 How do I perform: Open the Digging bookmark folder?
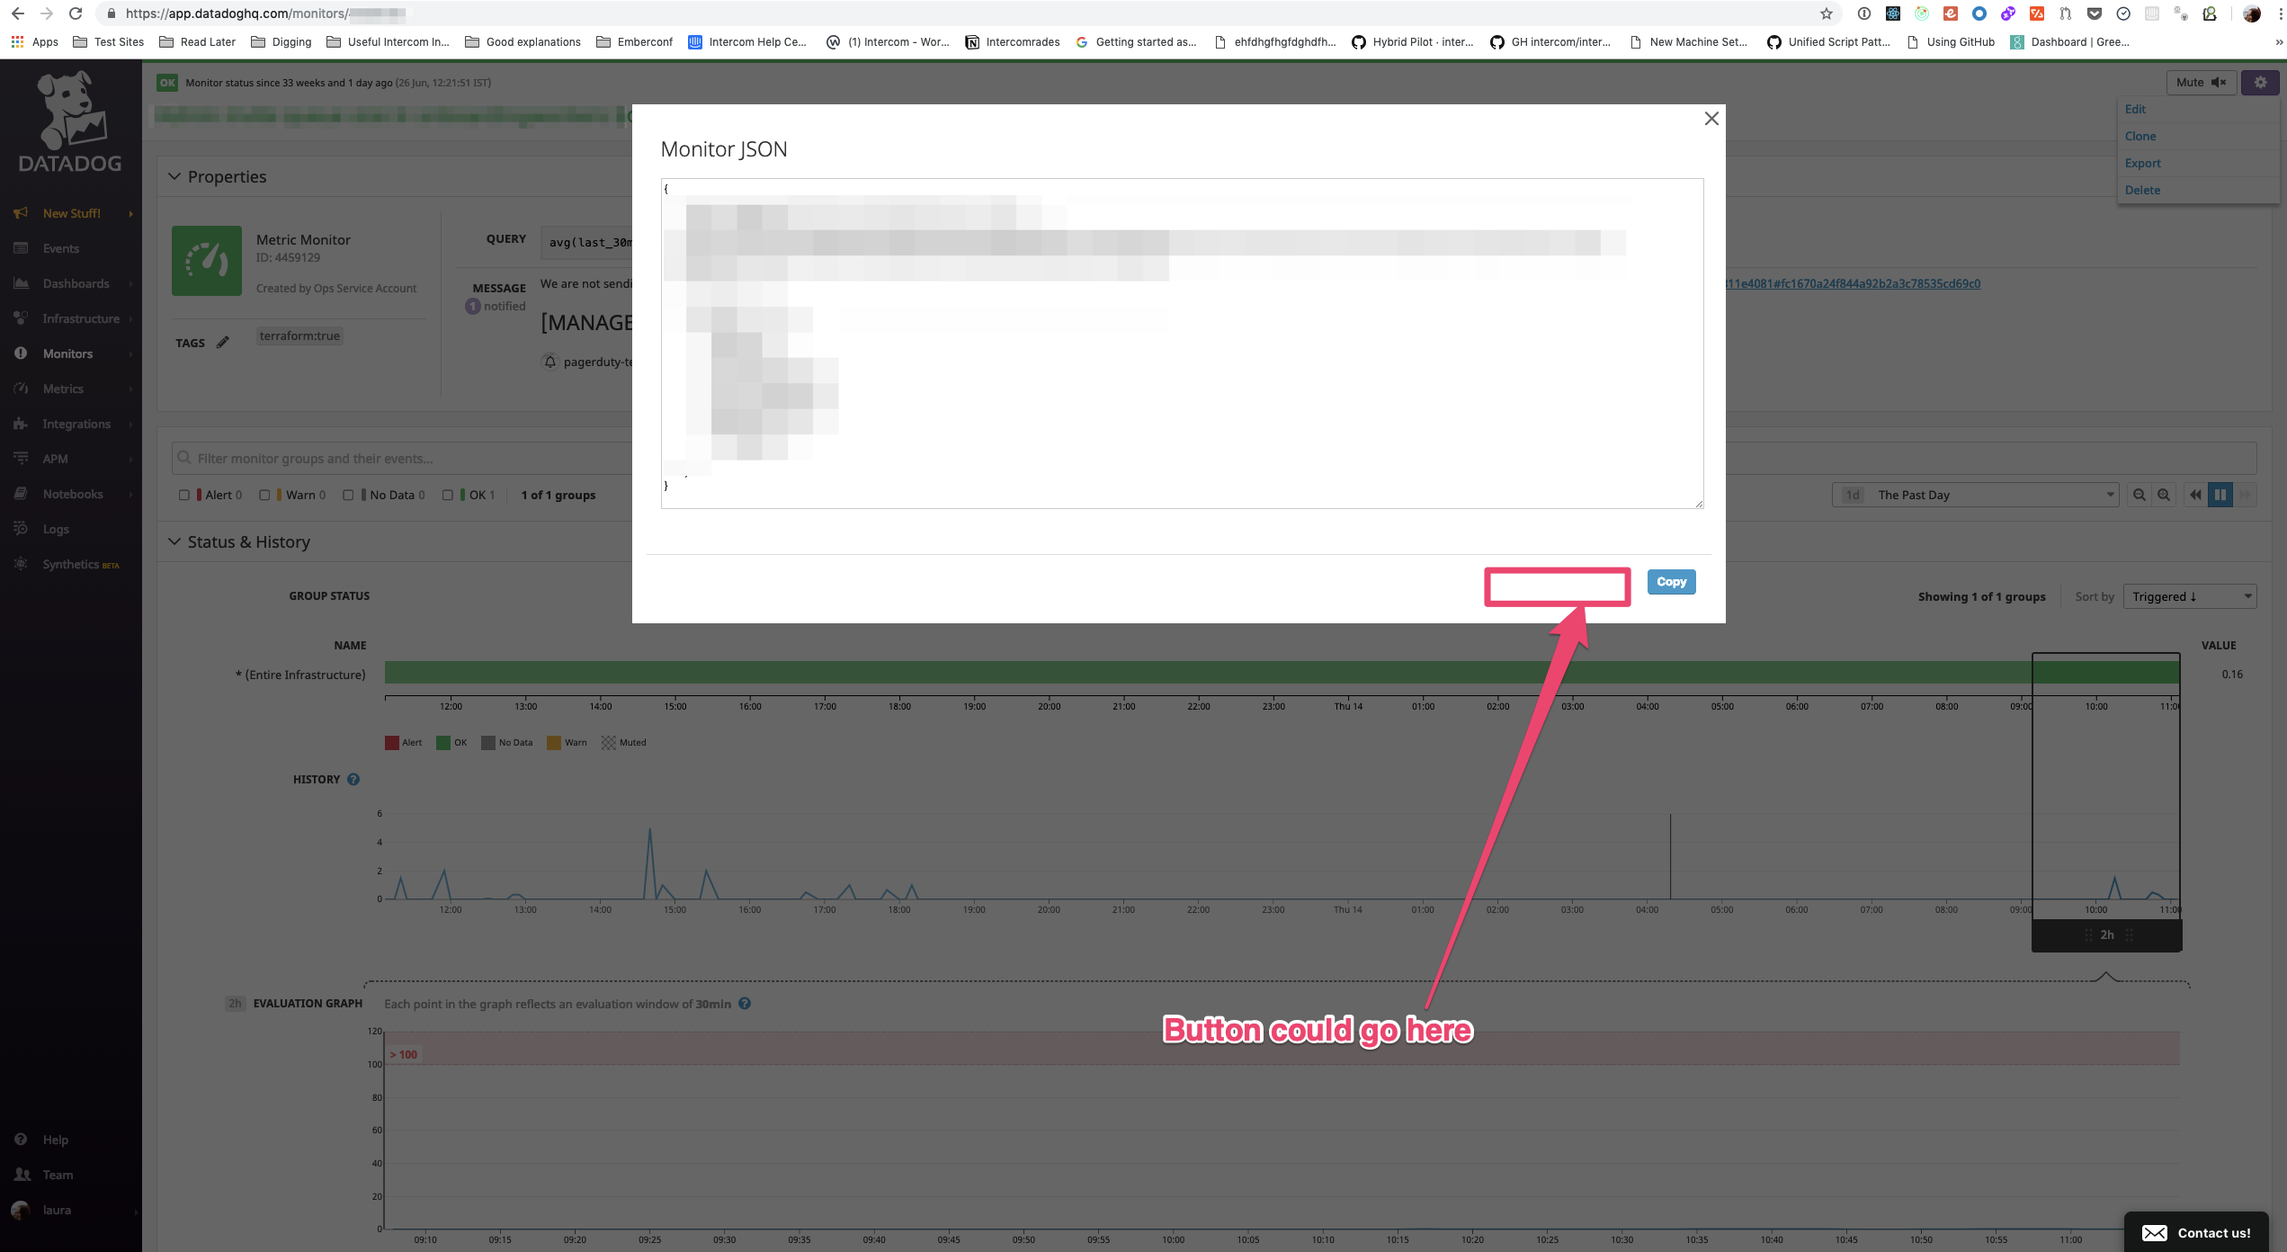pos(281,41)
